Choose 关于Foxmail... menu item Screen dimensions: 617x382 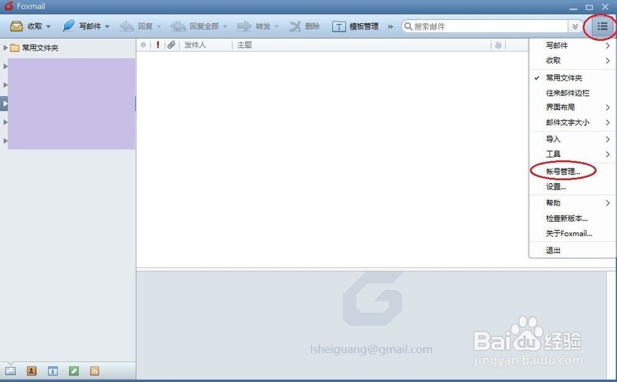point(572,233)
